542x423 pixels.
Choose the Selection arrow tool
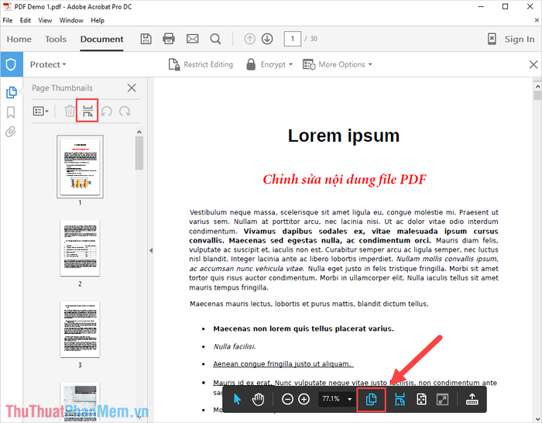pyautogui.click(x=238, y=399)
